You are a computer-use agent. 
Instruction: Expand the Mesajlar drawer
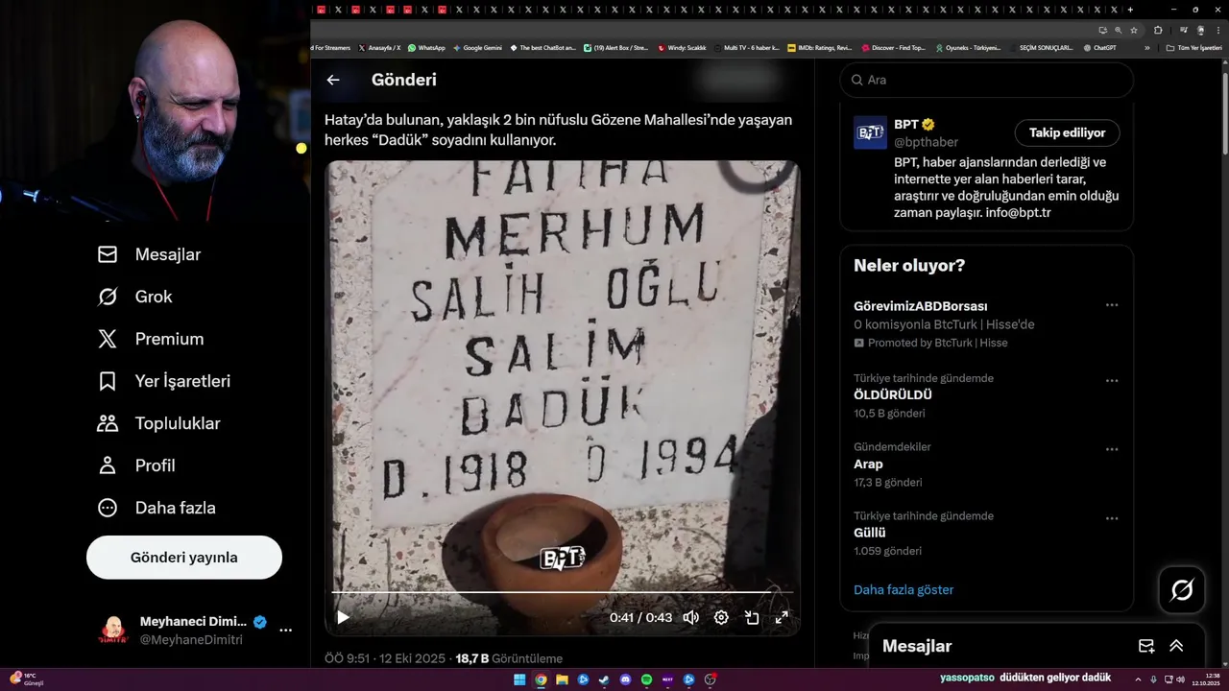[1176, 646]
